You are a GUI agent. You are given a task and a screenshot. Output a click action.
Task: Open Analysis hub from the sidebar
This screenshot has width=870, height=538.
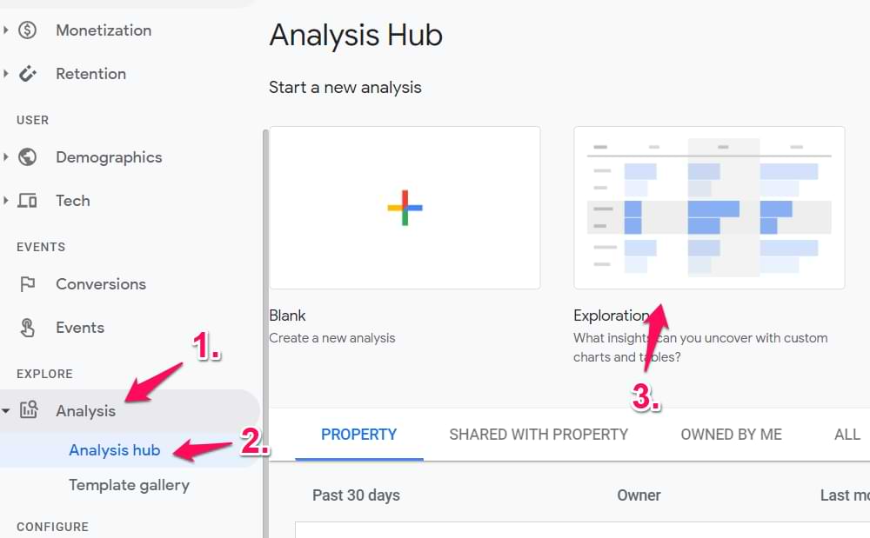click(x=114, y=450)
